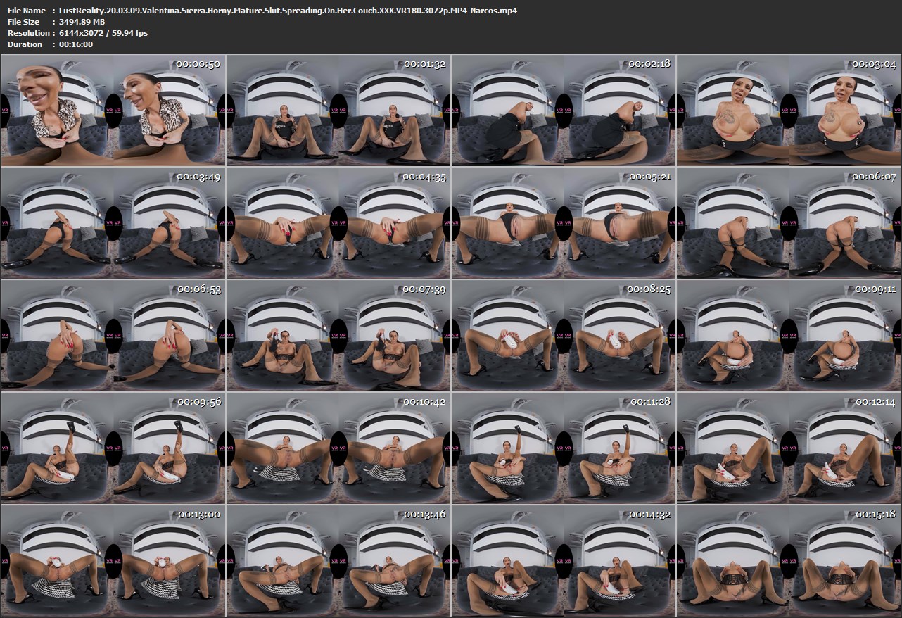Click the "File Size" label in header
Viewport: 902px width, 618px height.
tap(23, 22)
